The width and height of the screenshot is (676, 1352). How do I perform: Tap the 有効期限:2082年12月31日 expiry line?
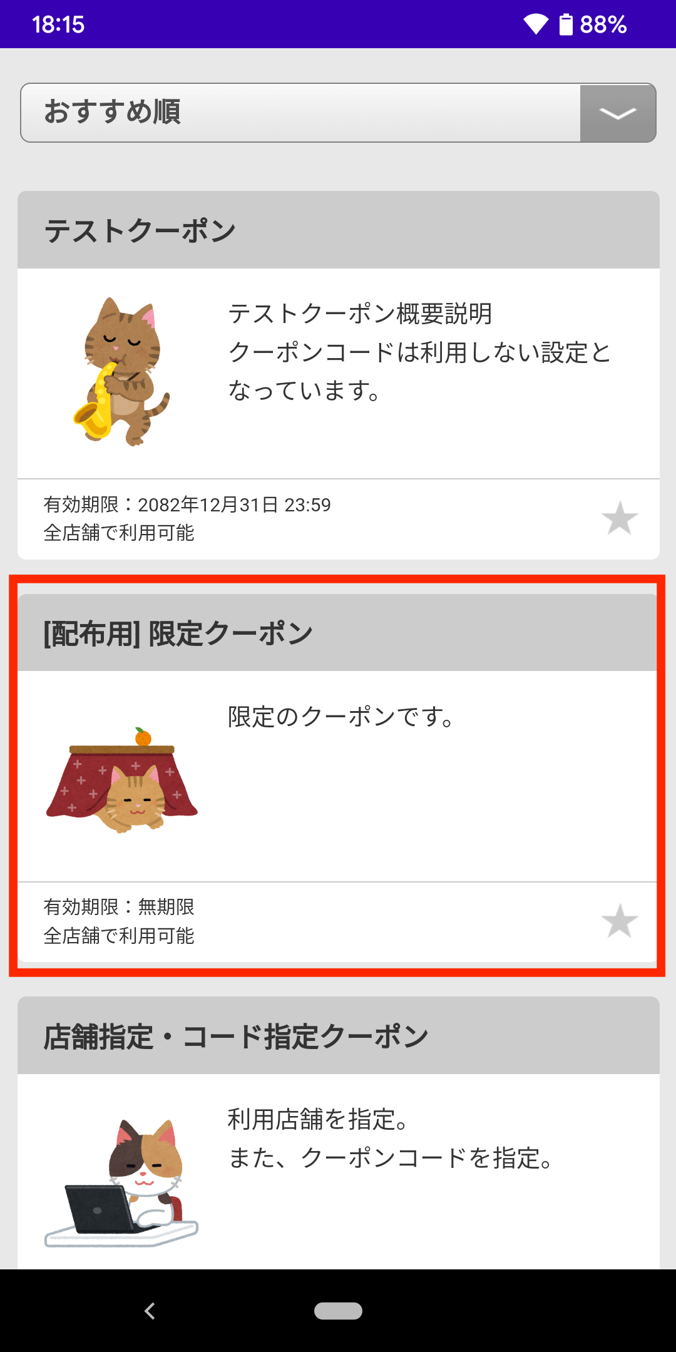pos(187,504)
